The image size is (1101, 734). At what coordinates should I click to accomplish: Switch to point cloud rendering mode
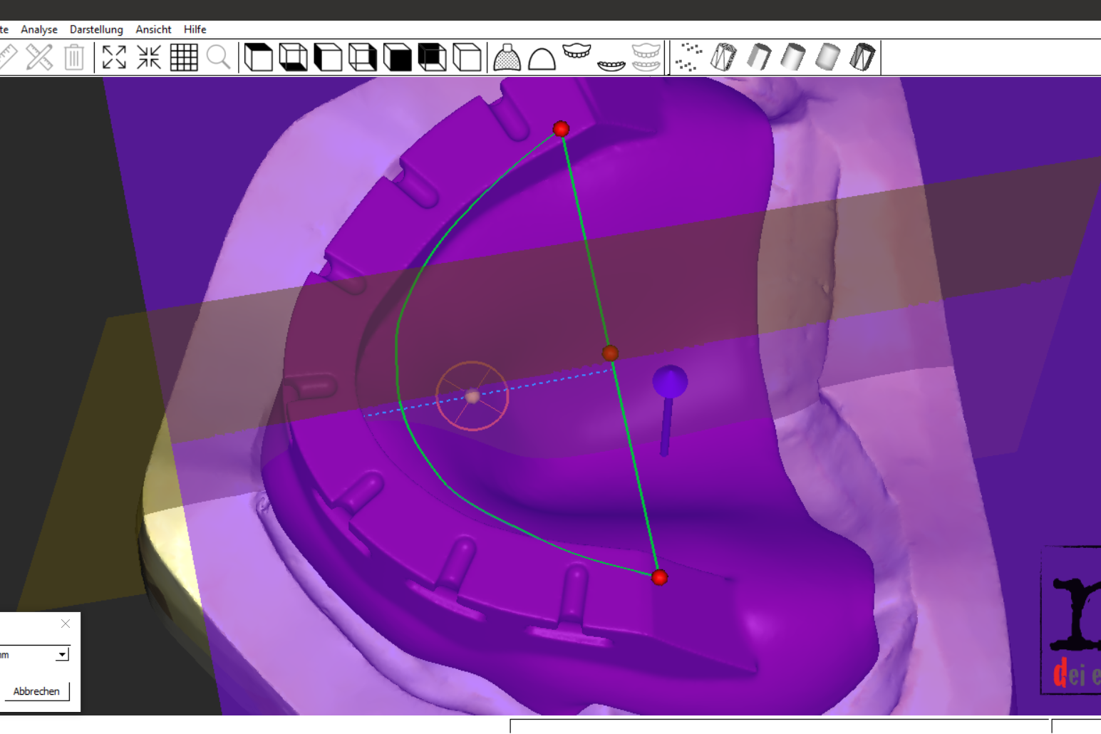tap(688, 57)
